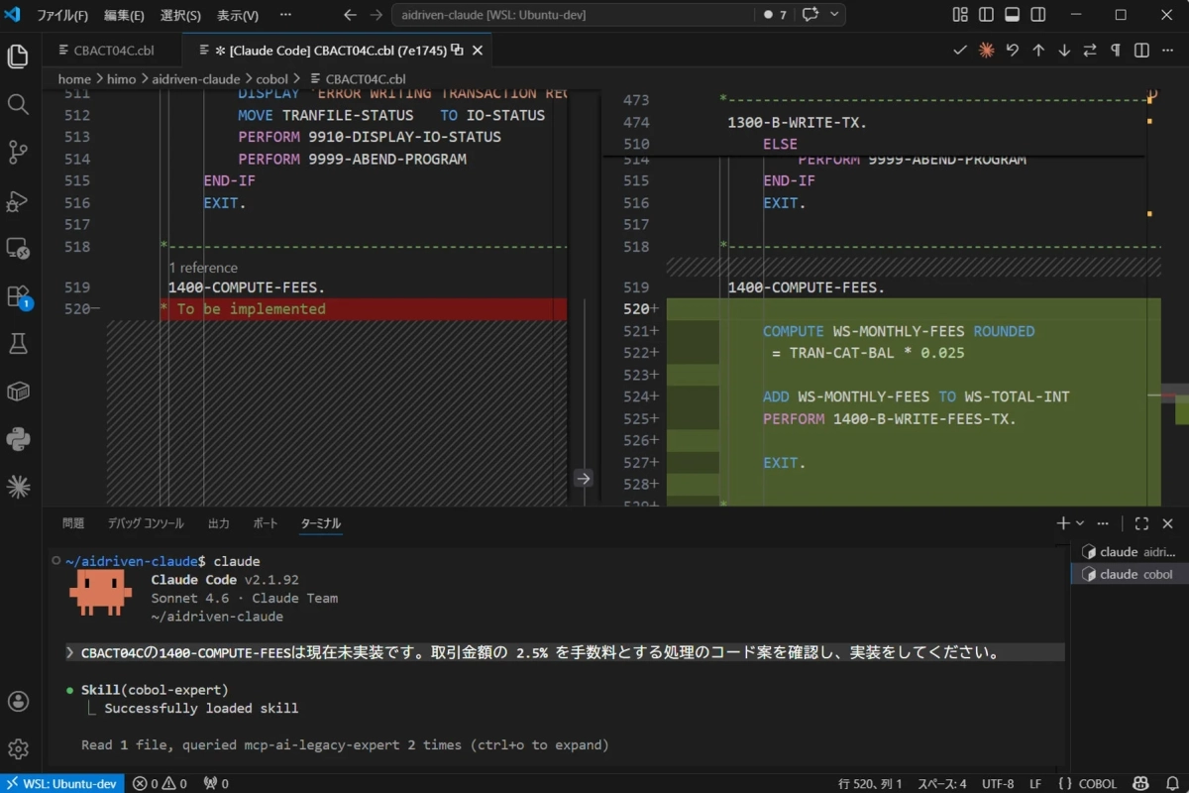Open the Testing flask view
Image resolution: width=1189 pixels, height=793 pixels.
pyautogui.click(x=18, y=343)
